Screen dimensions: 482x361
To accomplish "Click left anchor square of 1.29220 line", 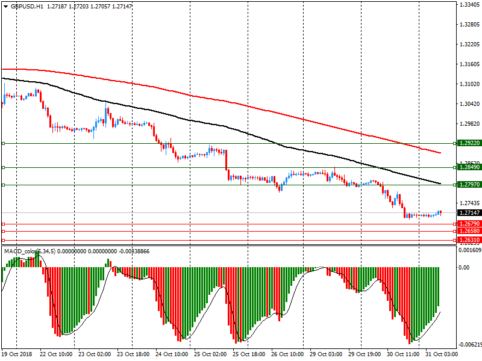I will (3, 143).
